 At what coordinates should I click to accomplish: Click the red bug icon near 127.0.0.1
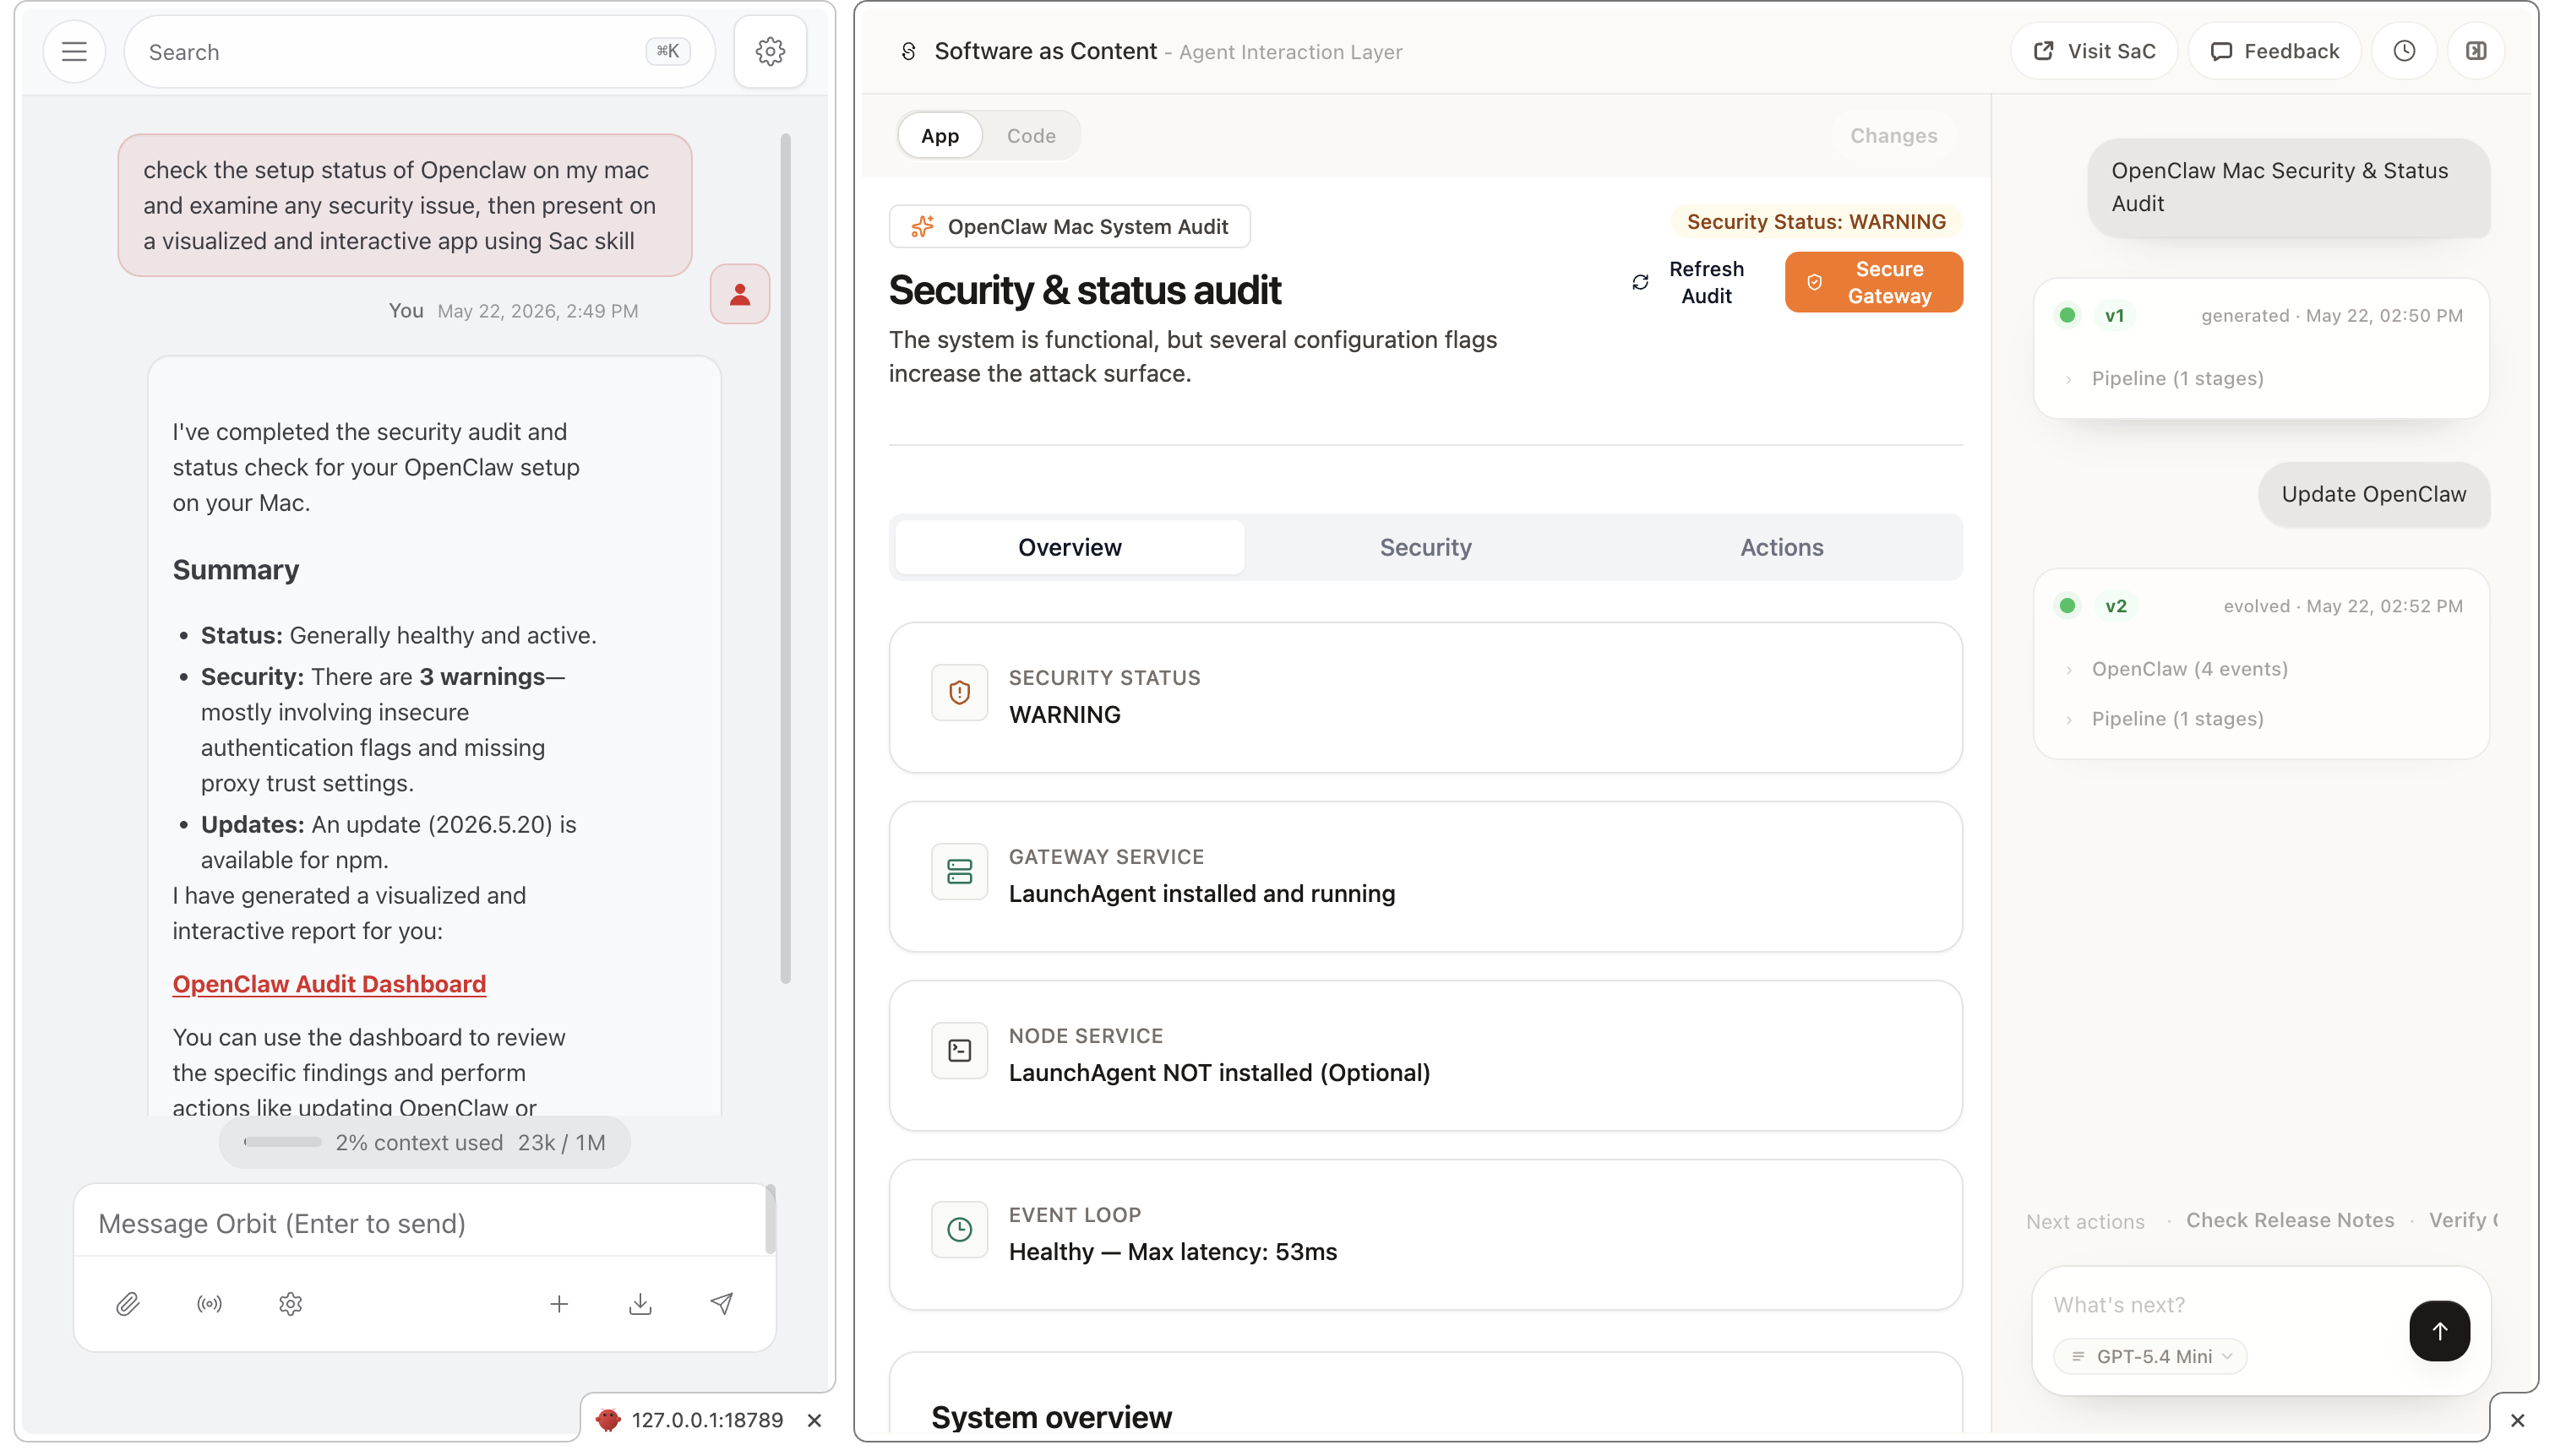point(608,1420)
